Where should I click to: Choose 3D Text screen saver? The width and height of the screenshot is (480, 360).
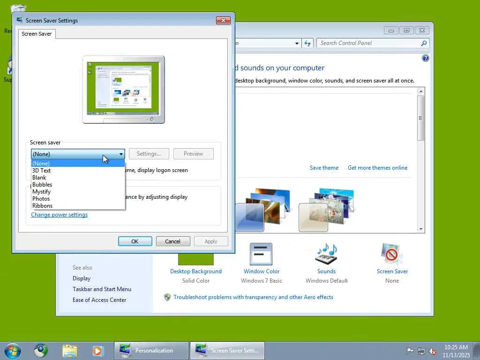click(78, 171)
